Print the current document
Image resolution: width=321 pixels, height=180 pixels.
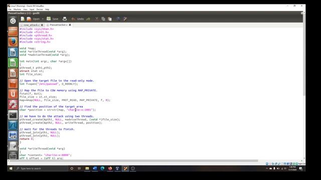(65, 19)
